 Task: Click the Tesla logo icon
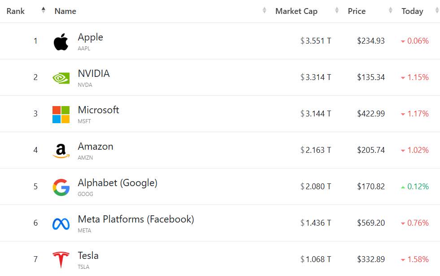pyautogui.click(x=61, y=260)
